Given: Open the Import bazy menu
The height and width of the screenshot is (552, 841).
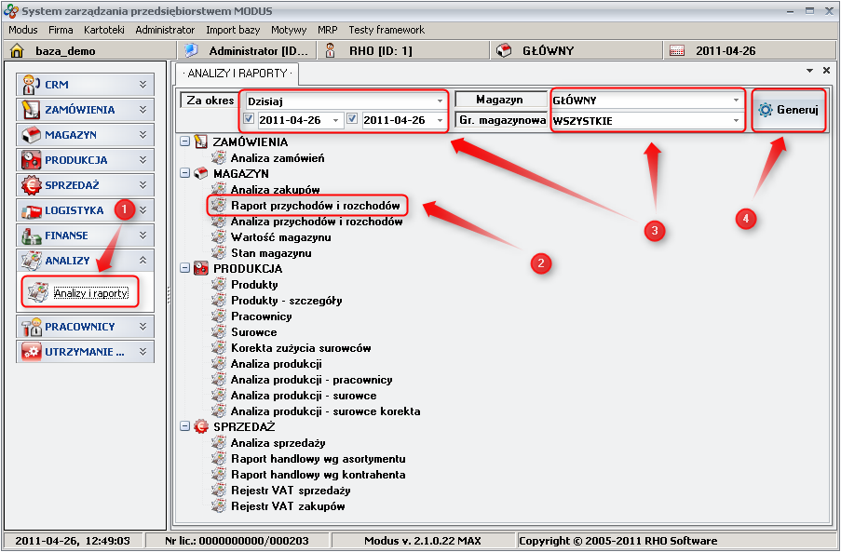Looking at the screenshot, I should tap(233, 30).
